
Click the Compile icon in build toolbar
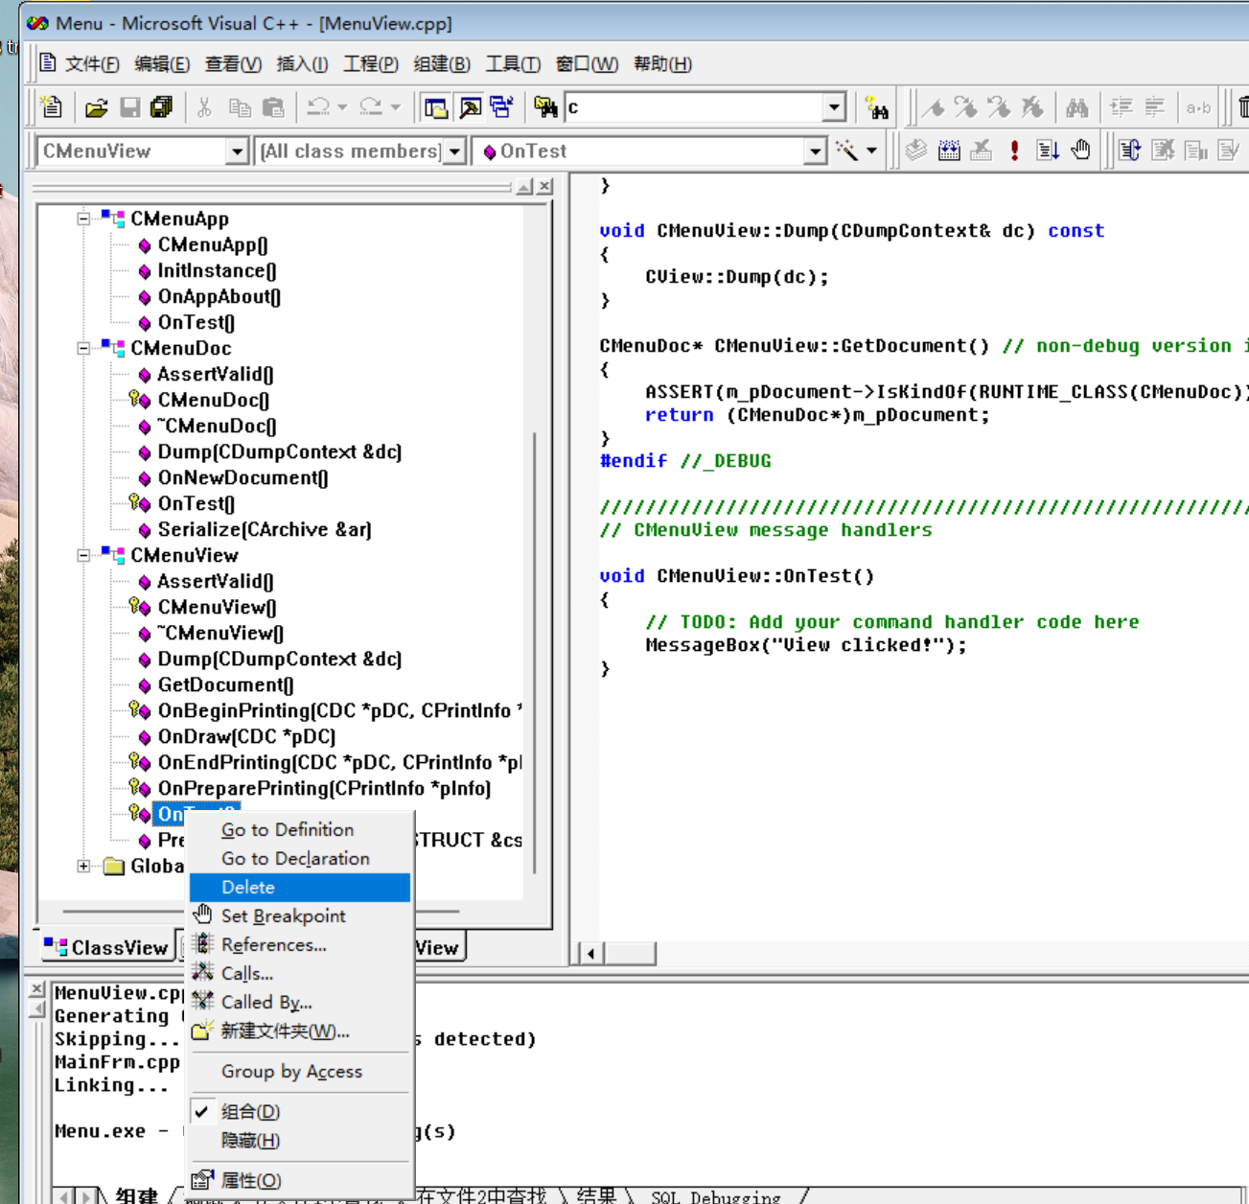pyautogui.click(x=916, y=150)
